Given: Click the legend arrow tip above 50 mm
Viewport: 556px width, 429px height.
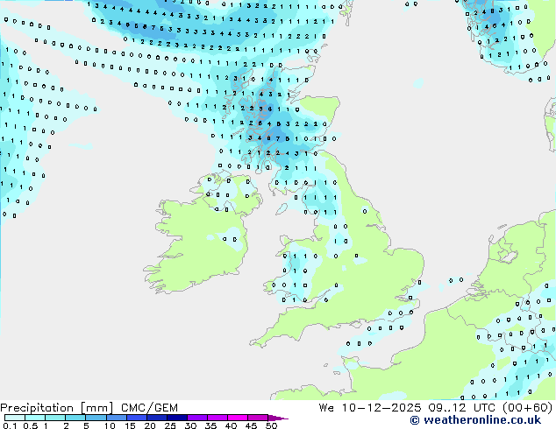Looking at the screenshot, I should click(278, 418).
